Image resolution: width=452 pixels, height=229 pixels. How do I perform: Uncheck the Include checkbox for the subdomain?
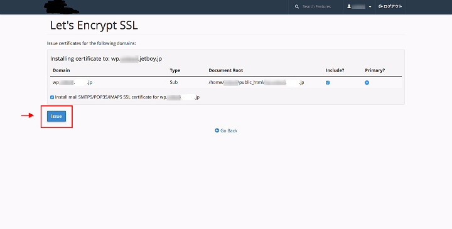point(328,83)
